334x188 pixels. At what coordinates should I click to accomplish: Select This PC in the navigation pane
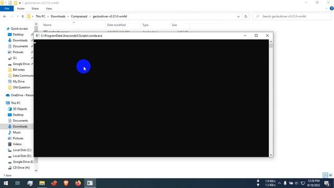click(16, 103)
